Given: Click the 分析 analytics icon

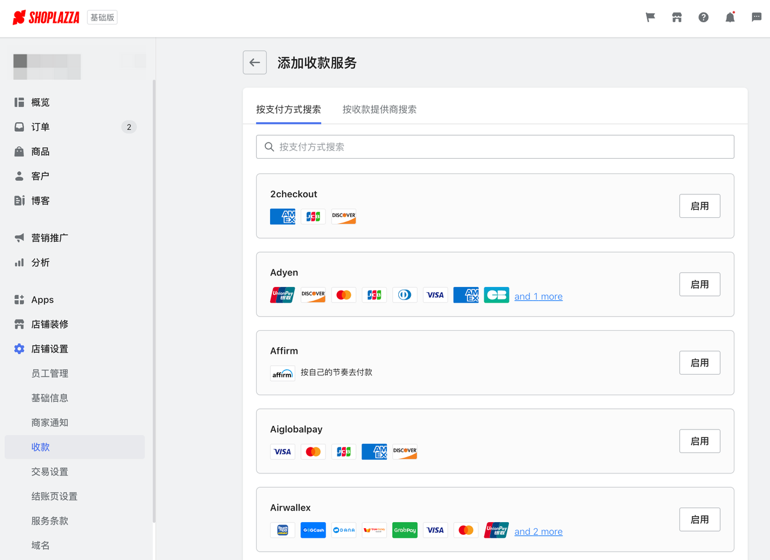Looking at the screenshot, I should [x=19, y=262].
